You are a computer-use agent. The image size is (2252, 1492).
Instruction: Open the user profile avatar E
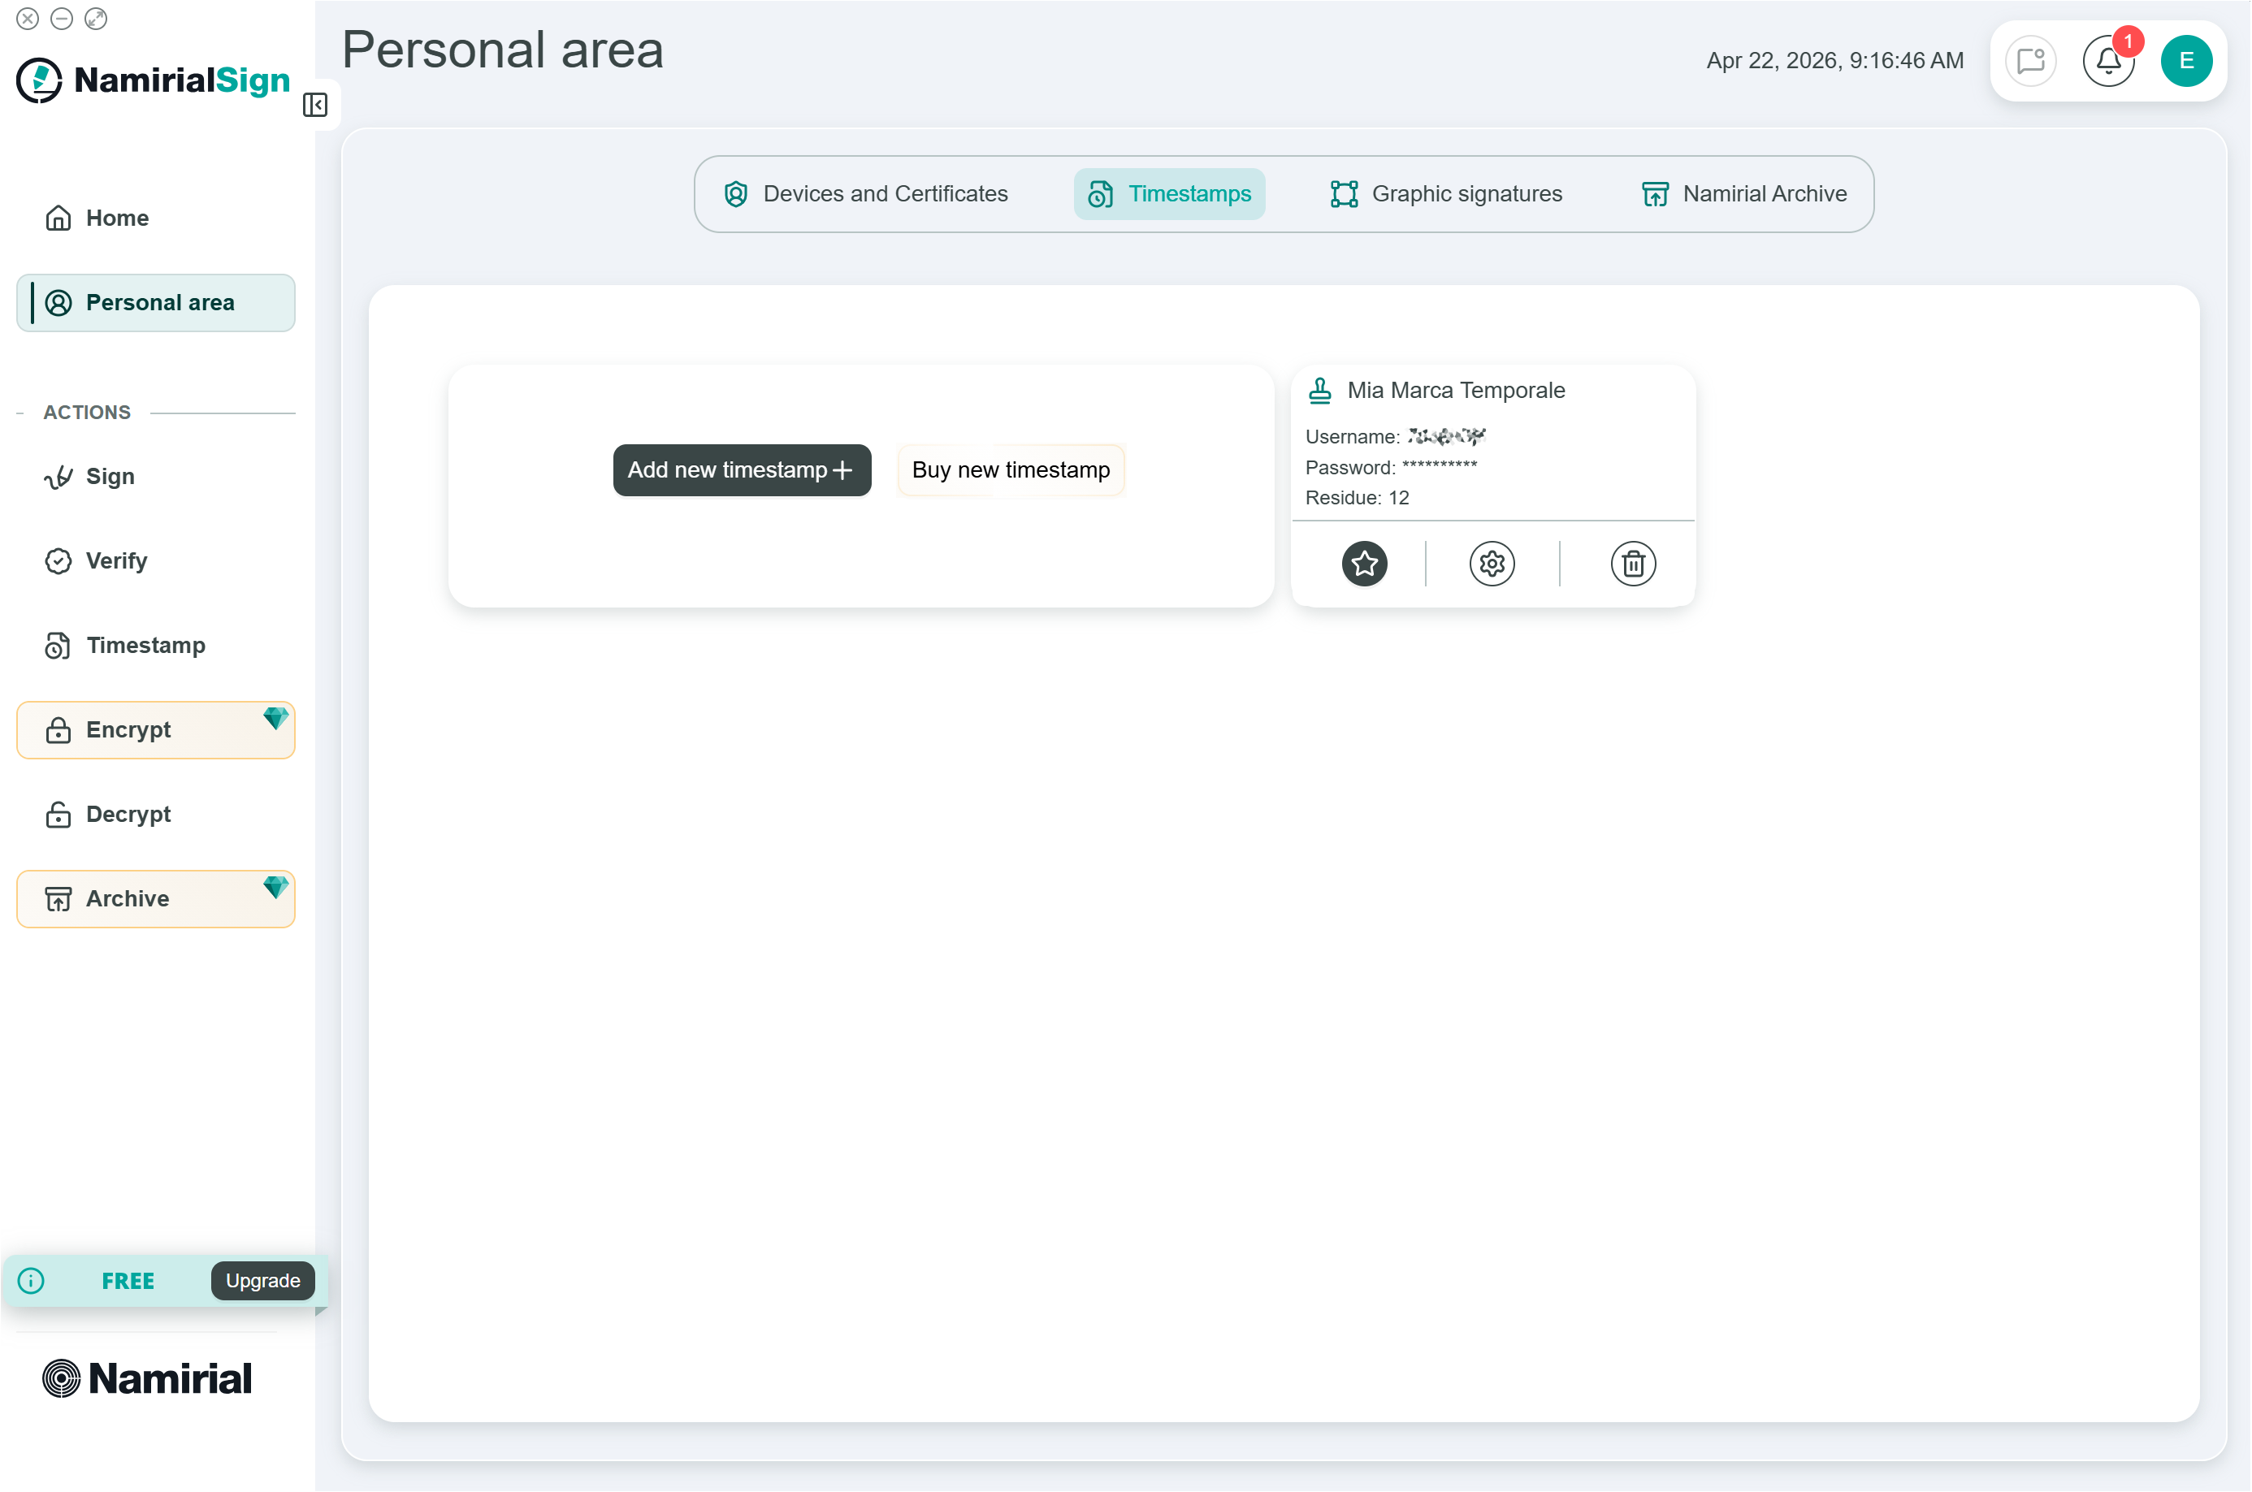[x=2185, y=62]
